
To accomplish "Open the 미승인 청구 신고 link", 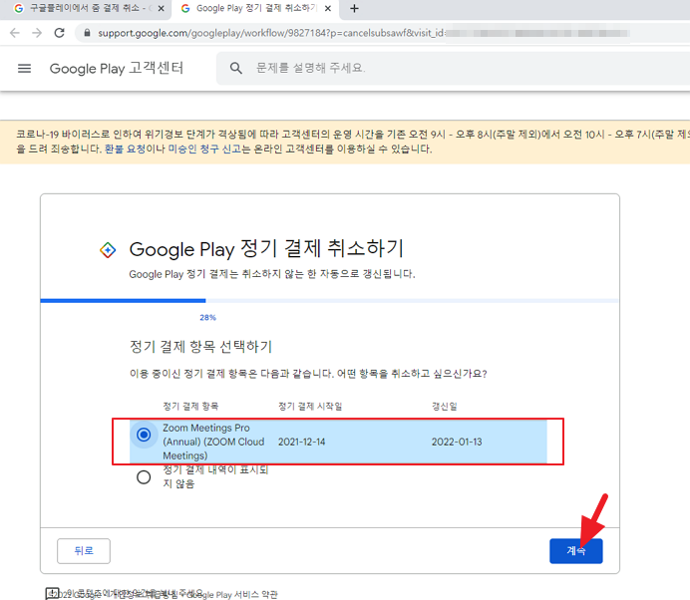I will pos(204,149).
